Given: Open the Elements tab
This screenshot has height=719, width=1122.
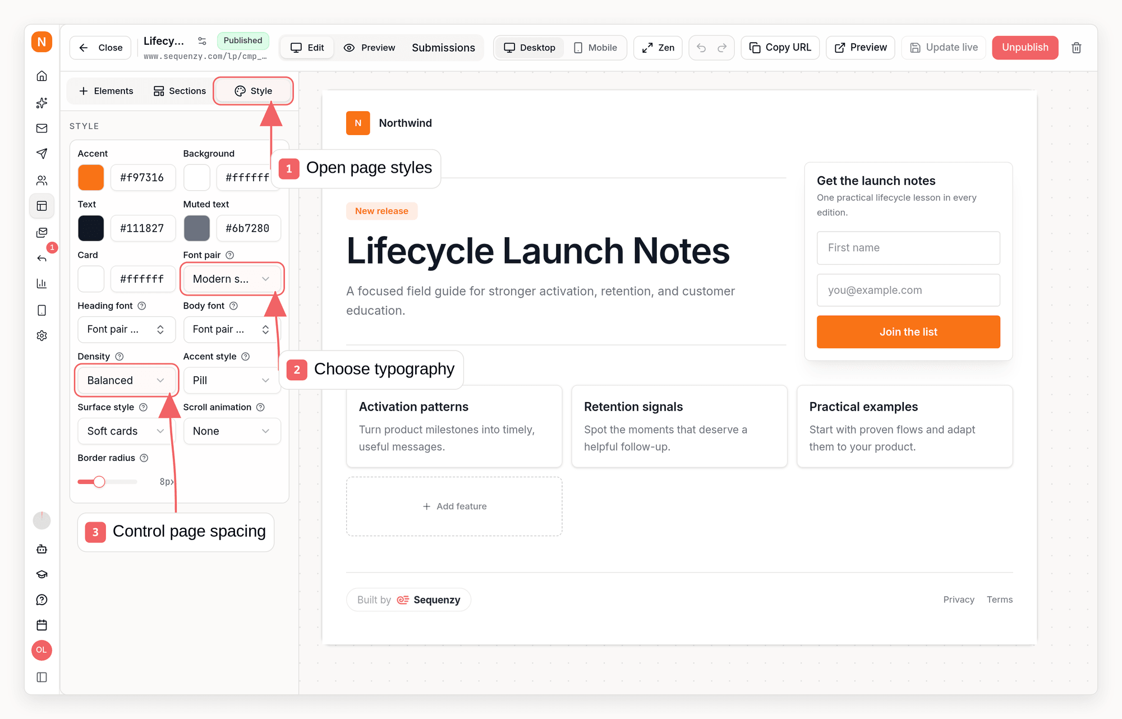Looking at the screenshot, I should click(107, 91).
